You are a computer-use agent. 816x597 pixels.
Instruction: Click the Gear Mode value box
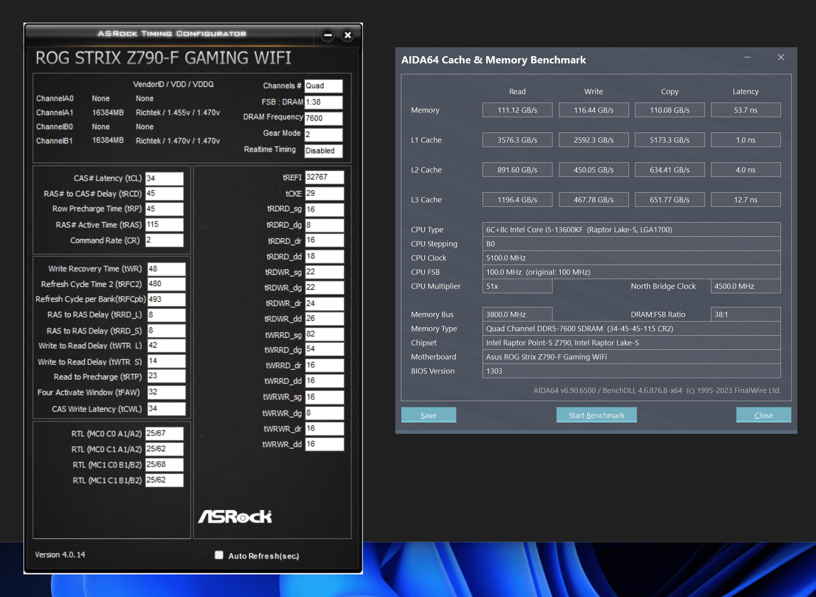(x=323, y=134)
